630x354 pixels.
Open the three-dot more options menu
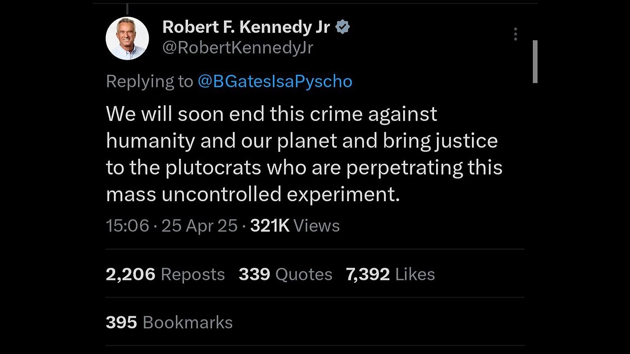[515, 34]
